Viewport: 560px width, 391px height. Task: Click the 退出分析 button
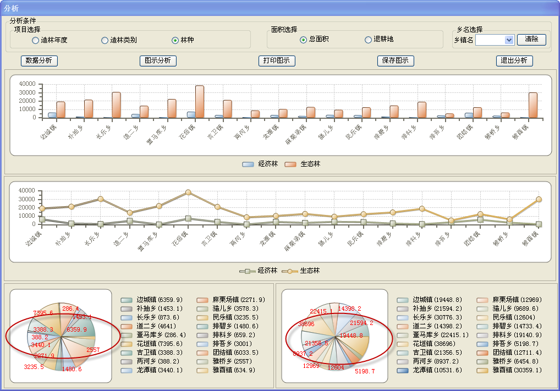[514, 60]
